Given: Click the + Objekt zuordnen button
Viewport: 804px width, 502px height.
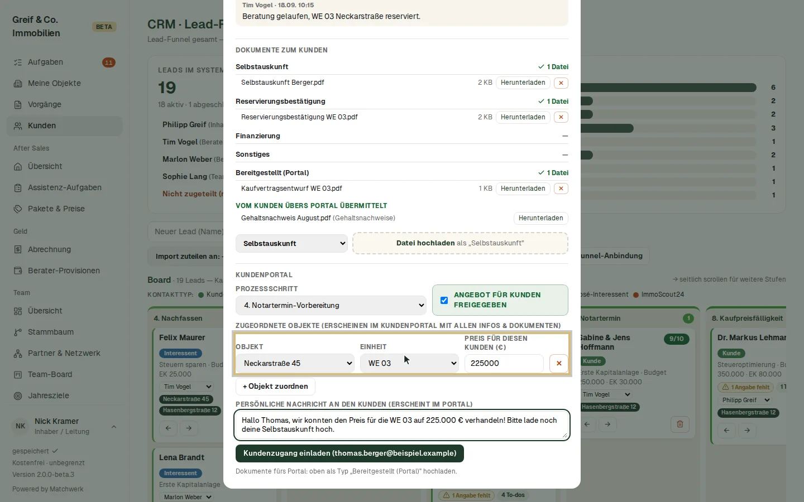Looking at the screenshot, I should pyautogui.click(x=275, y=387).
